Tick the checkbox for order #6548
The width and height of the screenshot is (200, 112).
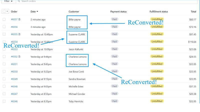[4, 86]
